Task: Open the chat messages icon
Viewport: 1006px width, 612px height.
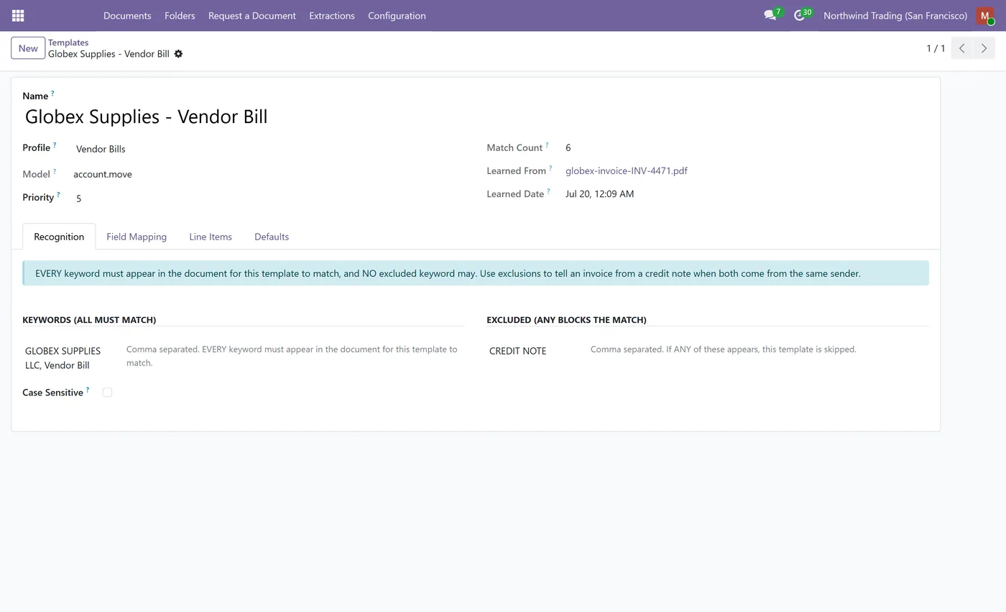Action: (770, 15)
